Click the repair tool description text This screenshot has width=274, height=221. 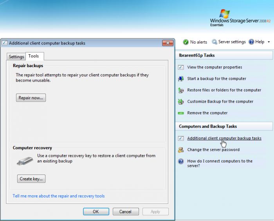[82, 78]
